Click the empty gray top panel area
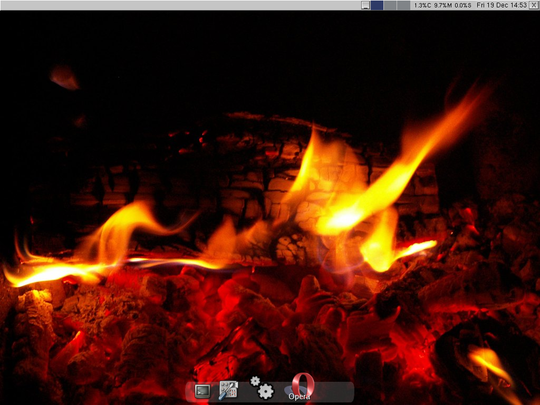The image size is (540, 405). [x=179, y=5]
